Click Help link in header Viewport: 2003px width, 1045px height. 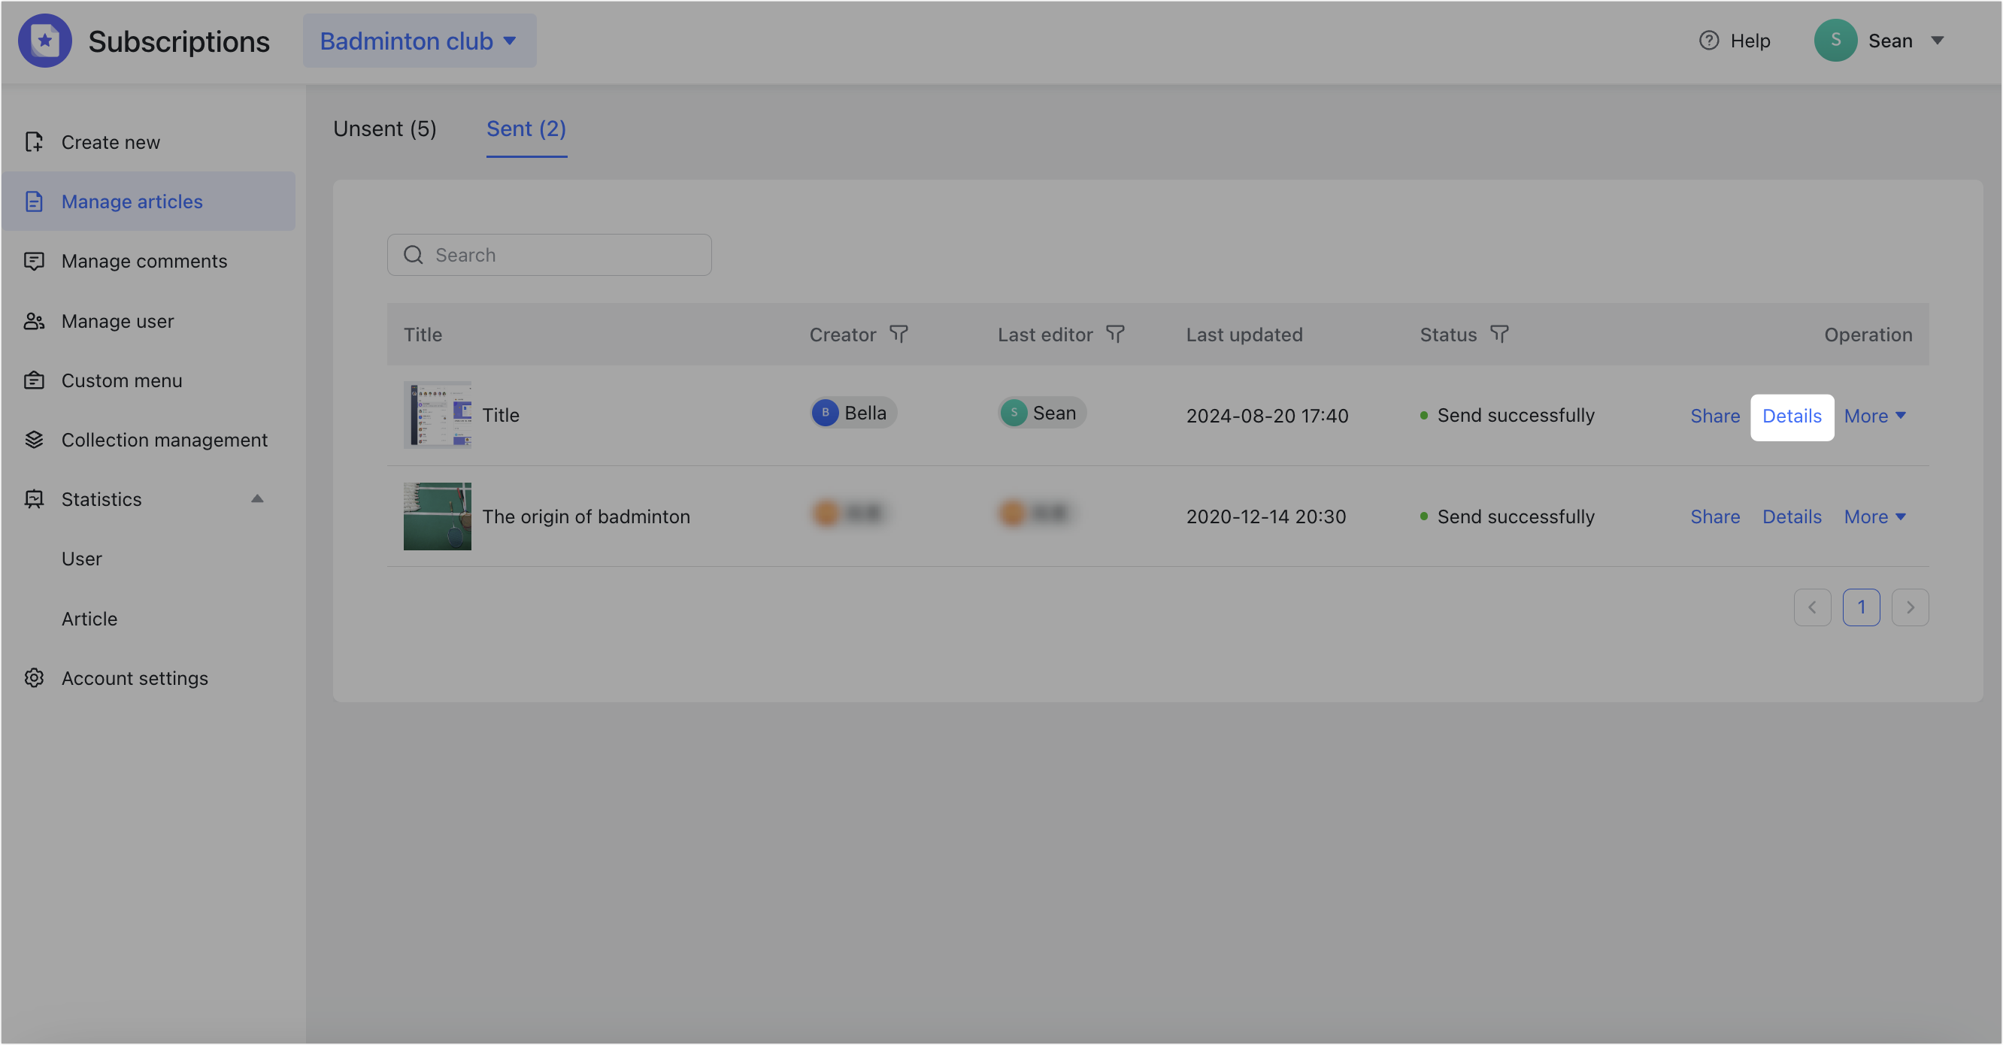(x=1750, y=41)
